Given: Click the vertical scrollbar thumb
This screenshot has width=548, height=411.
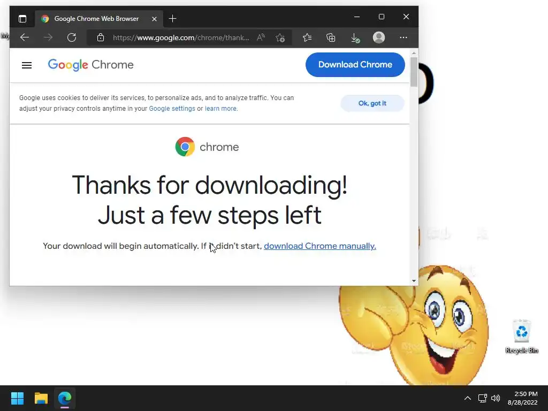Looking at the screenshot, I should [x=414, y=72].
